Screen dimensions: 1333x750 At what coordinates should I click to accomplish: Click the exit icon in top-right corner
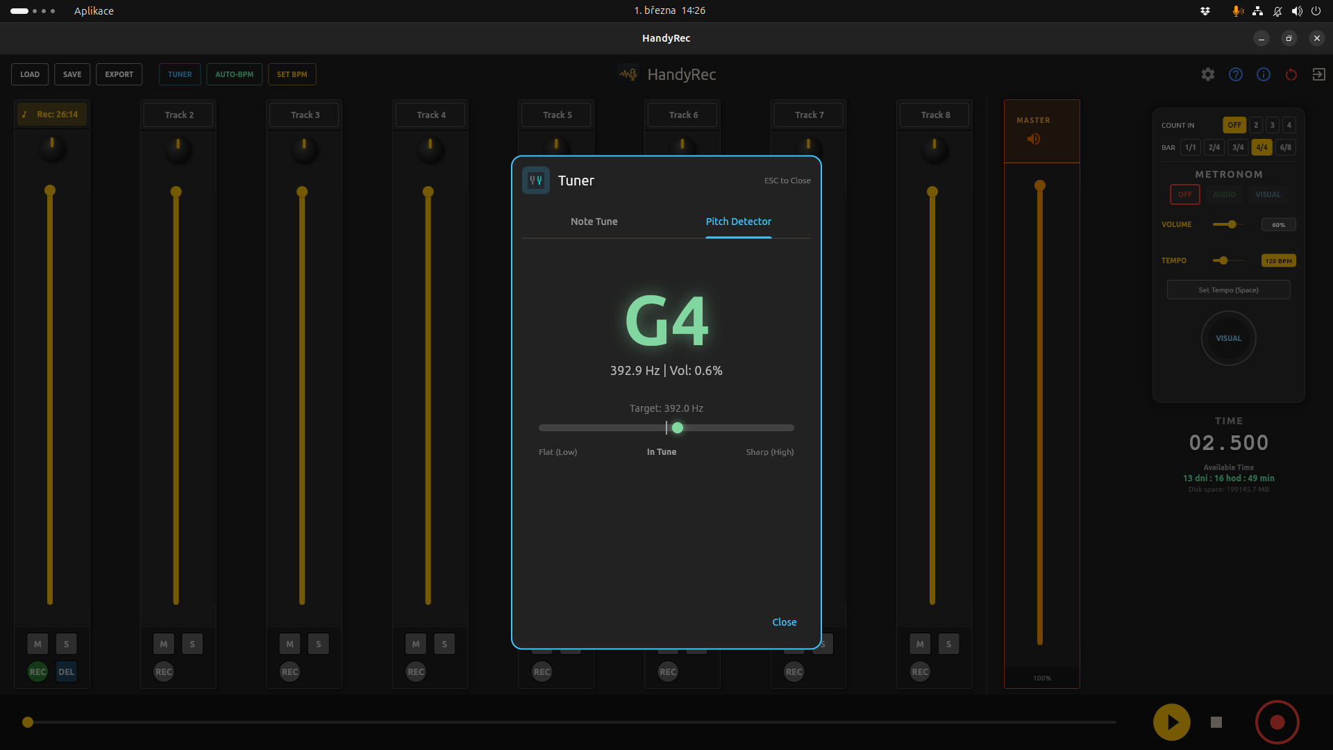[x=1319, y=74]
